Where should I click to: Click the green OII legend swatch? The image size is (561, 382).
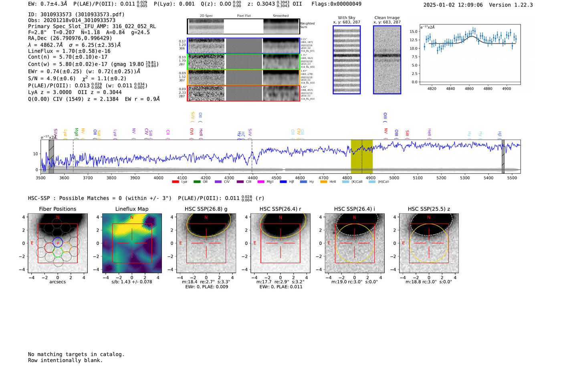pos(197,182)
